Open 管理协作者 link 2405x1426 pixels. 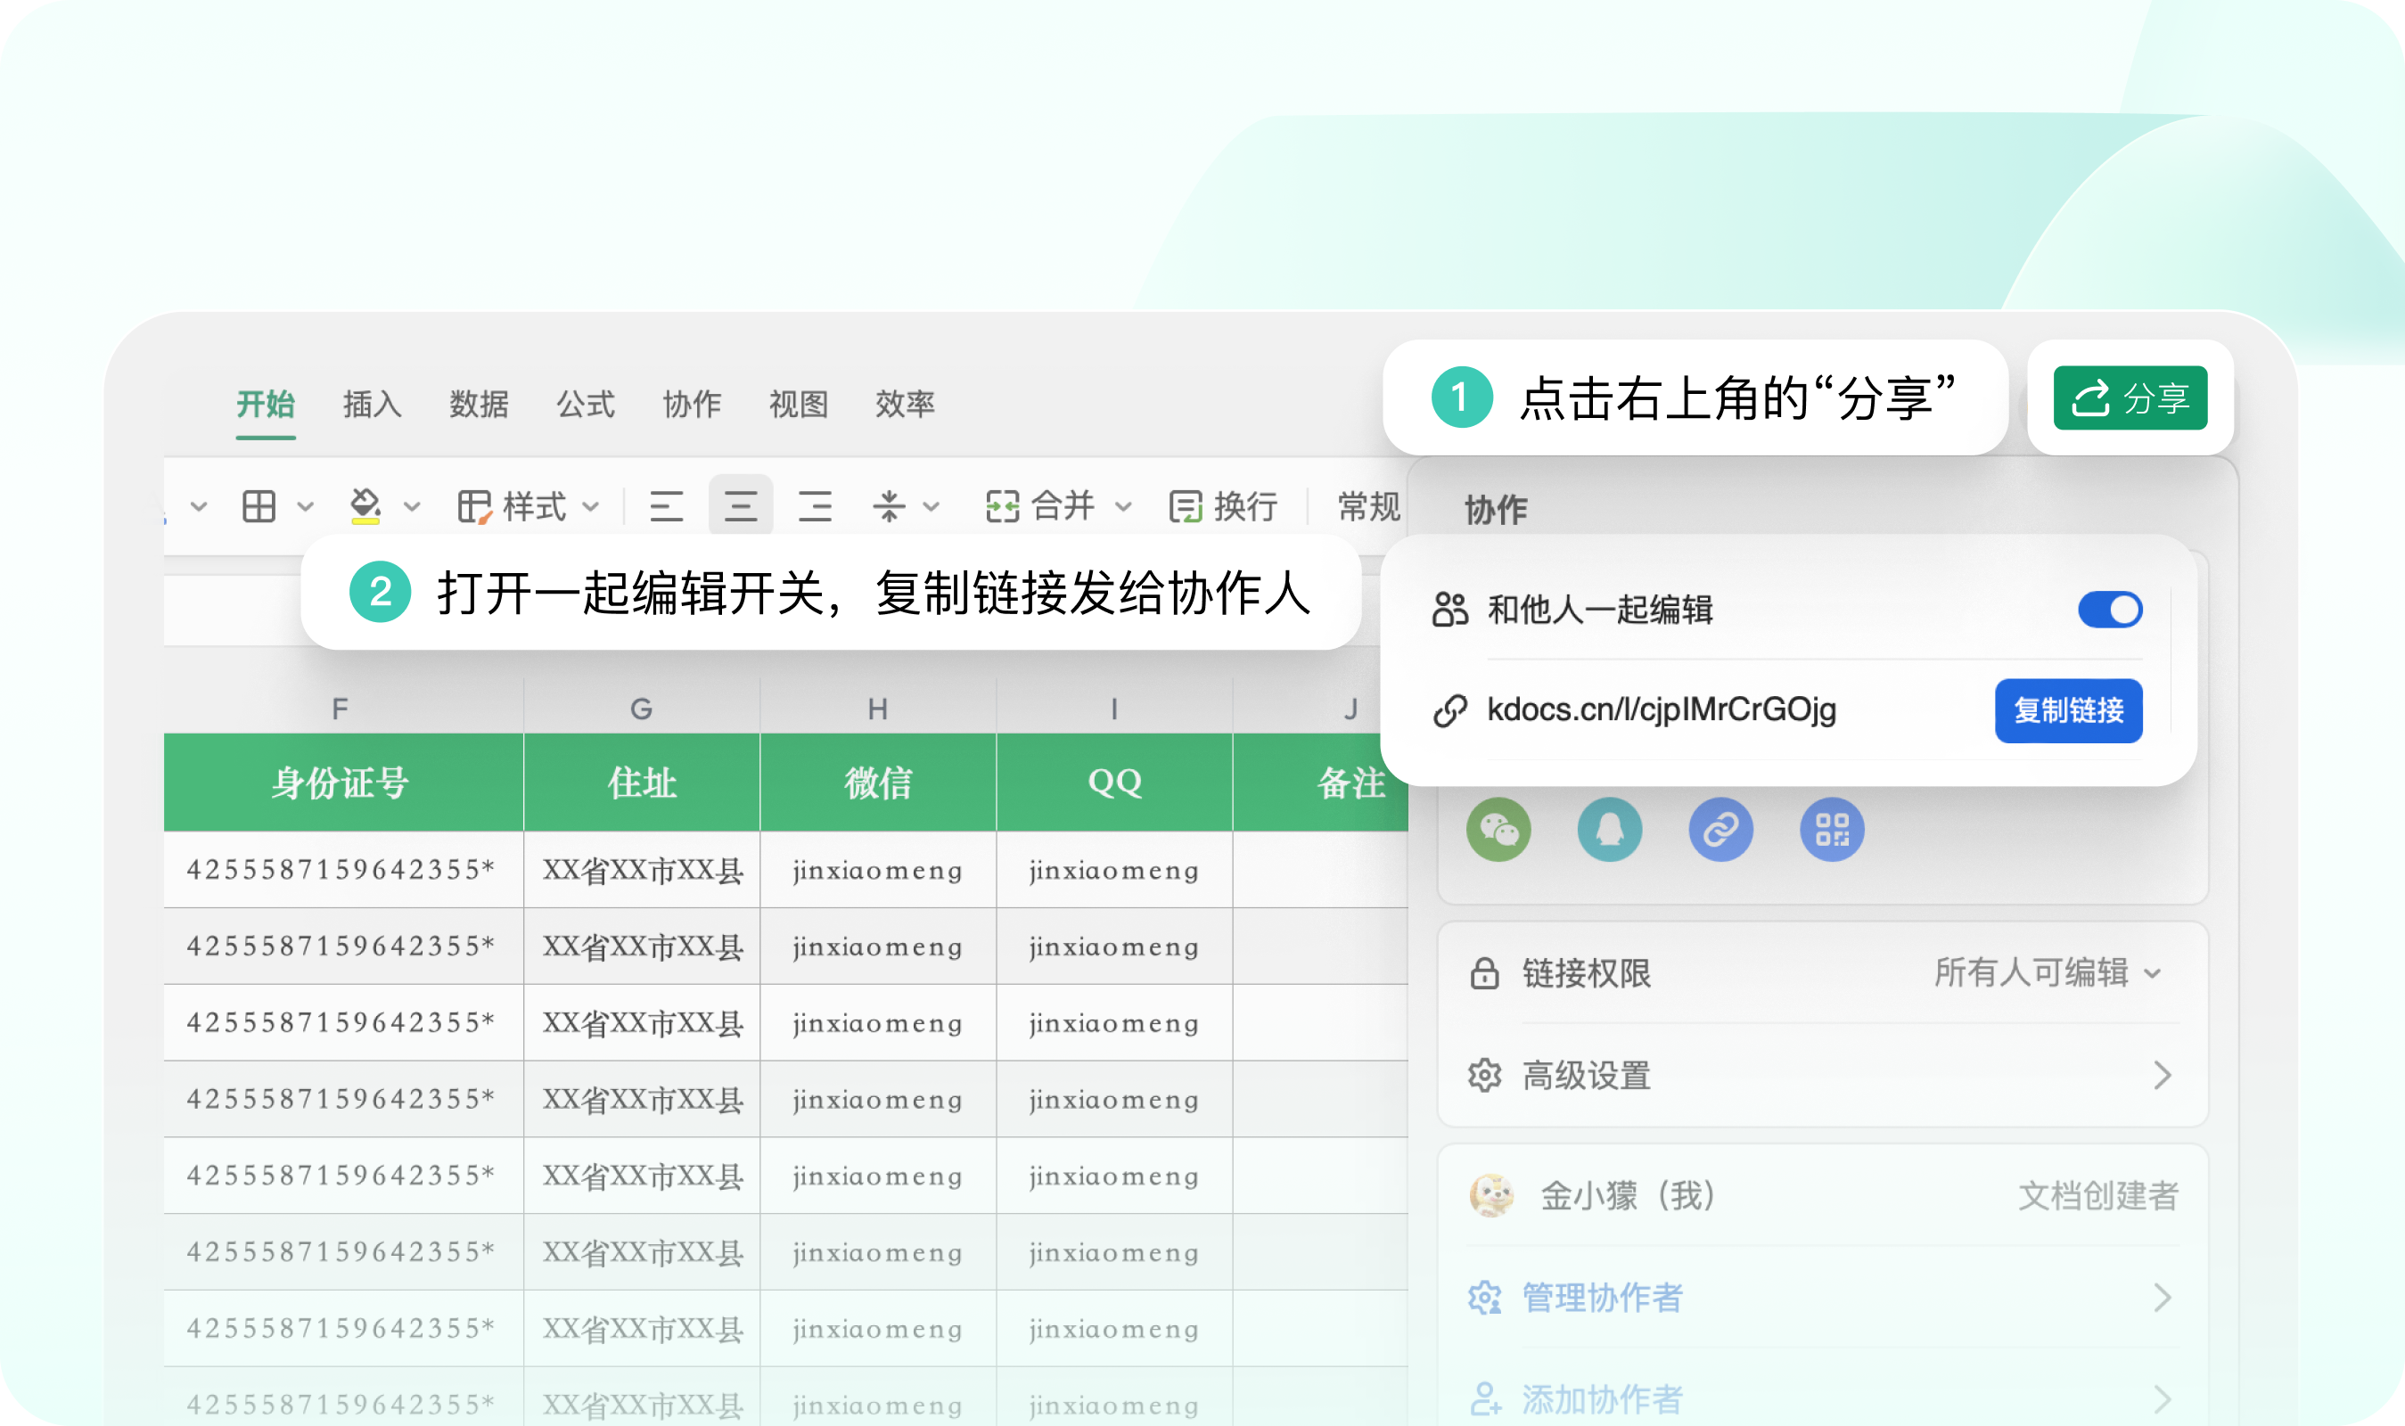point(1602,1298)
